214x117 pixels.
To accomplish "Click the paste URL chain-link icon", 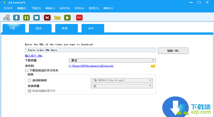I will [6, 18].
